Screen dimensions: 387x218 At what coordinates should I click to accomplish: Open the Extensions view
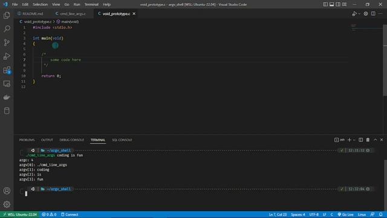(7, 70)
